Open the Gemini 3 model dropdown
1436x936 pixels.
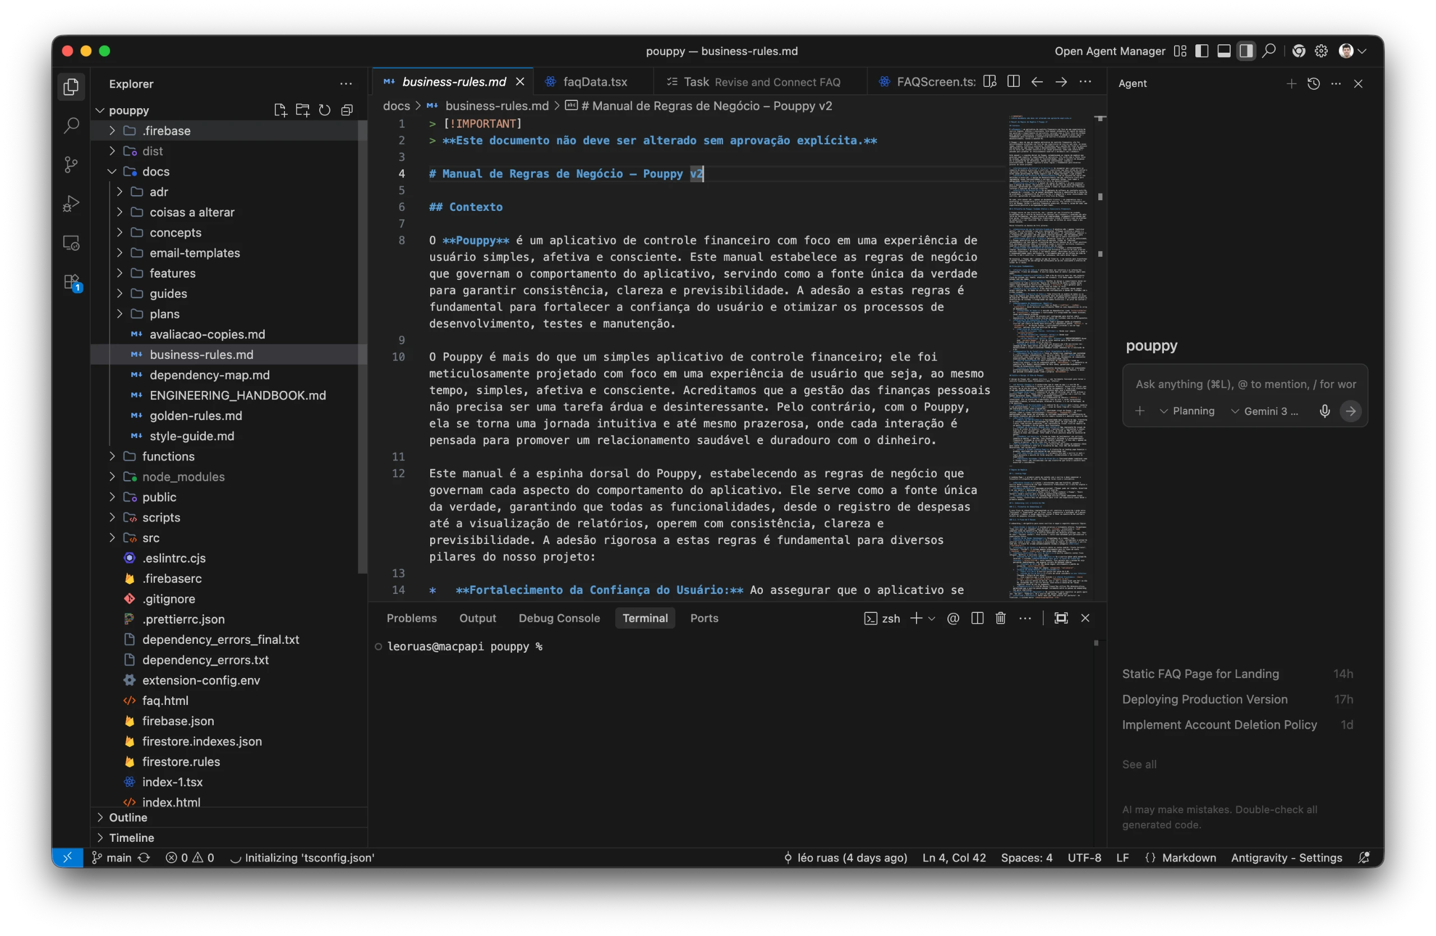pos(1264,411)
